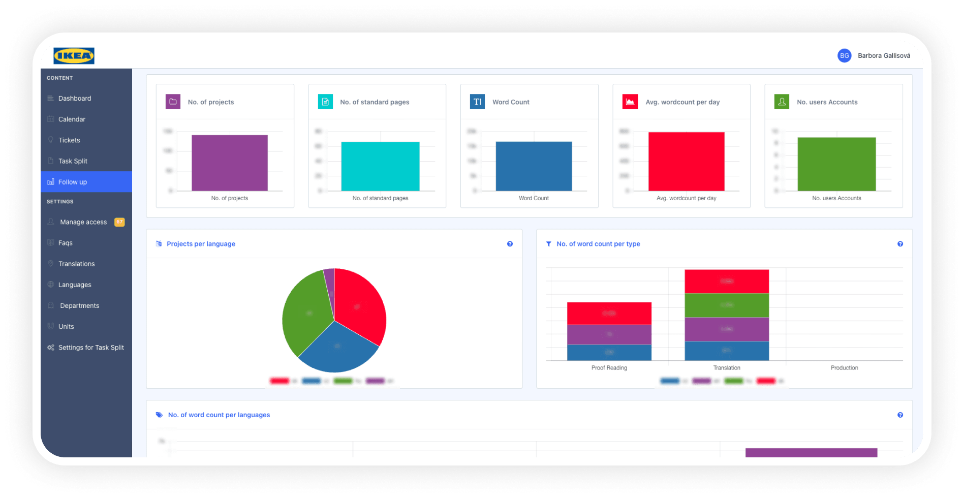
Task: Open the BG user avatar
Action: (x=844, y=55)
